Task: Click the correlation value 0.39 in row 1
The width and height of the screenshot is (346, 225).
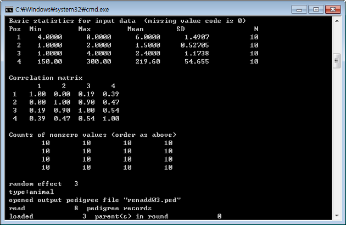Action: tap(111, 94)
